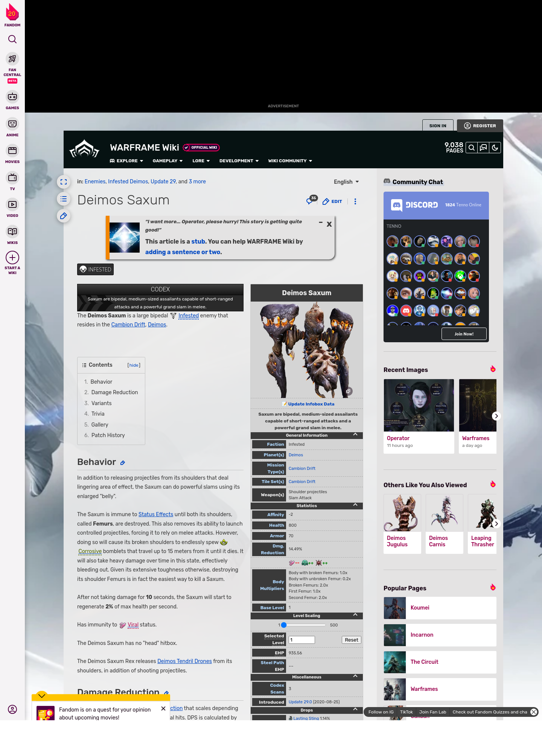This screenshot has height=753, width=542.
Task: Jump to Trivia in Contents
Action: [98, 414]
